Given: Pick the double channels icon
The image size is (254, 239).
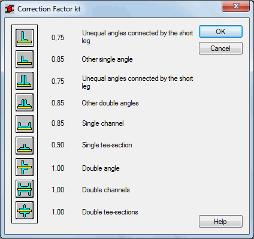Looking at the screenshot, I should (25, 189).
